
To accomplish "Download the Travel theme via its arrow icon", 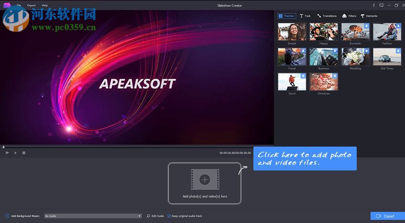I will tap(303, 51).
